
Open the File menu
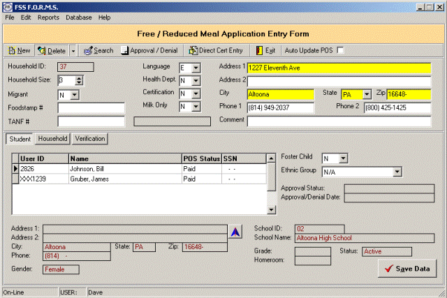tap(10, 17)
